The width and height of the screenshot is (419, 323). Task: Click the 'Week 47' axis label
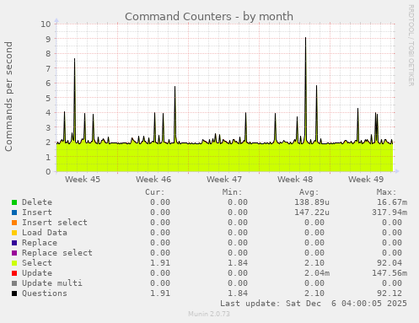224,180
